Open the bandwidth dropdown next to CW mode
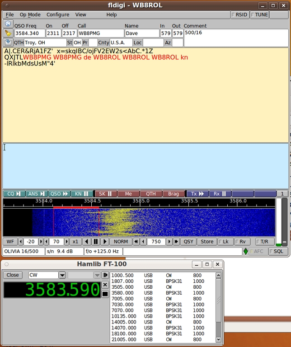The width and height of the screenshot is (291, 347). [97, 275]
